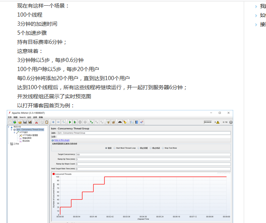
Task: Select the Stop Test Now radio button
Action: 163,148
